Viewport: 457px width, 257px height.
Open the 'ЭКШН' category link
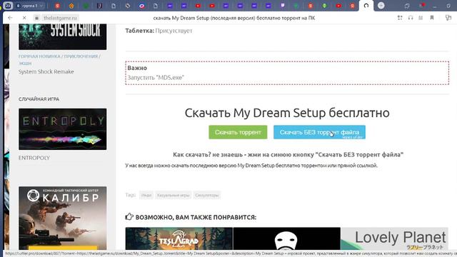point(25,64)
